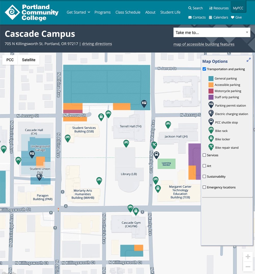Enable the Services checkbox in Map Options
Image resolution: width=255 pixels, height=274 pixels.
coord(204,155)
